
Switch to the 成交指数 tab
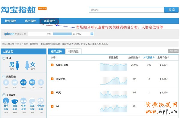click(x=30, y=21)
